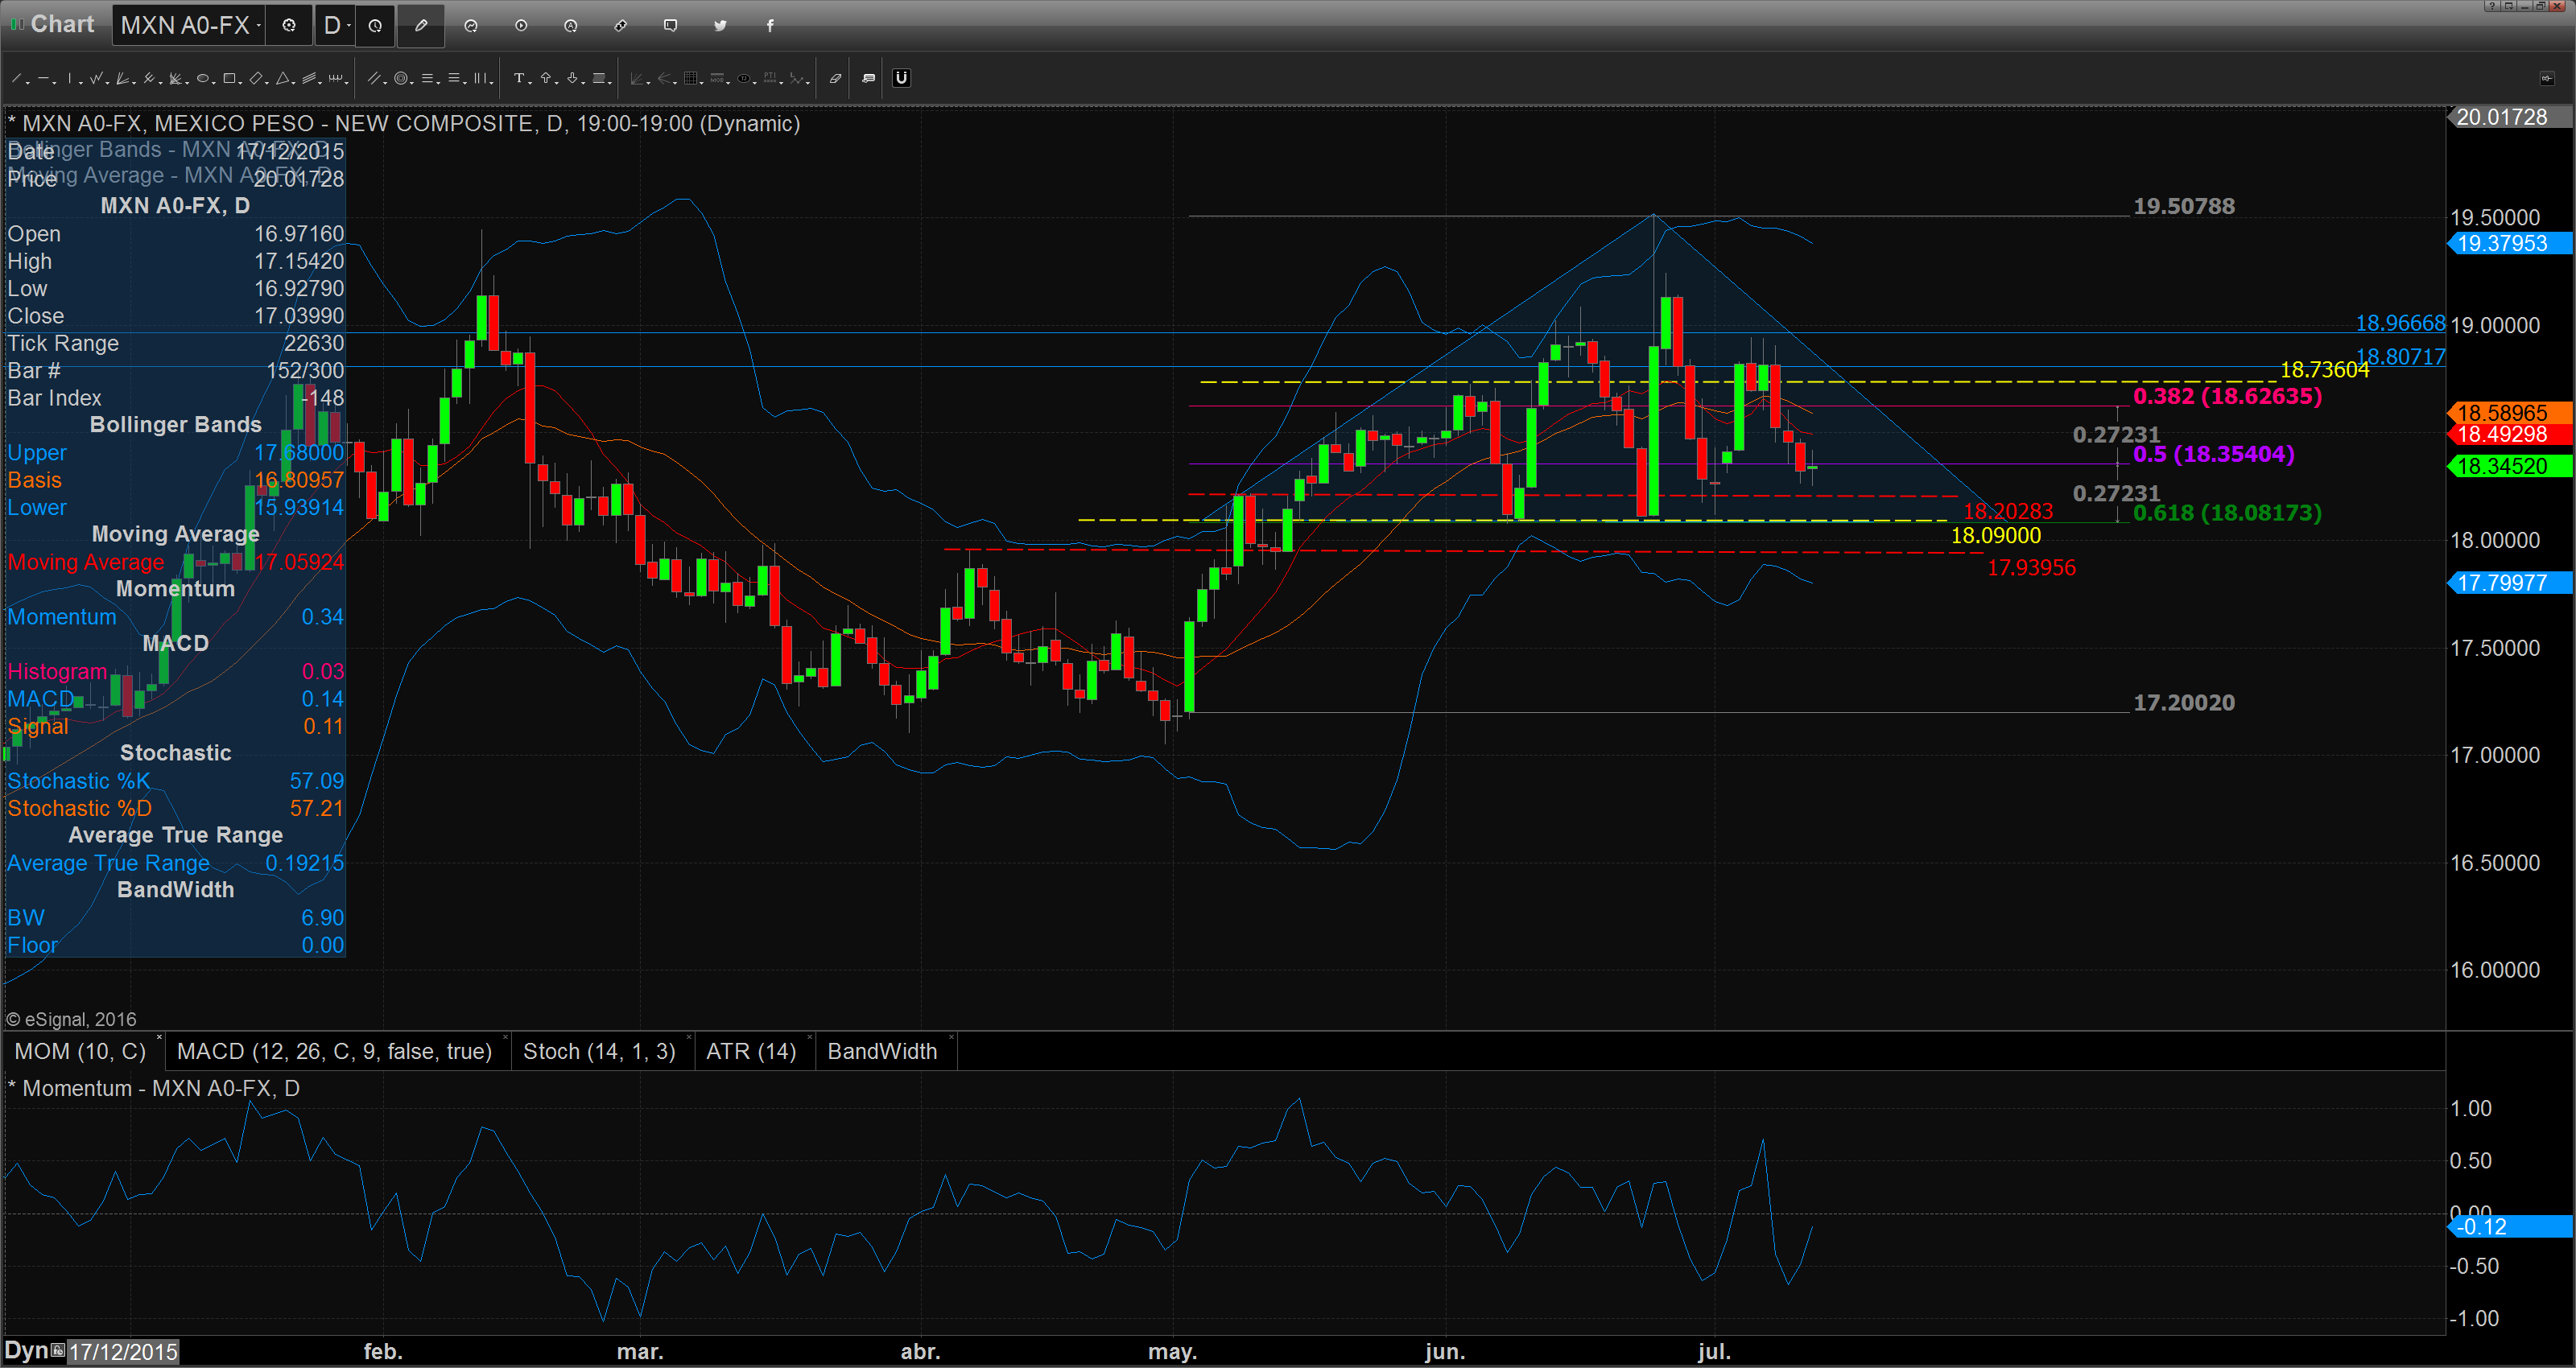The width and height of the screenshot is (2576, 1368).
Task: Select the Fibonacci time zones vertical-lines tool
Action: coord(480,78)
